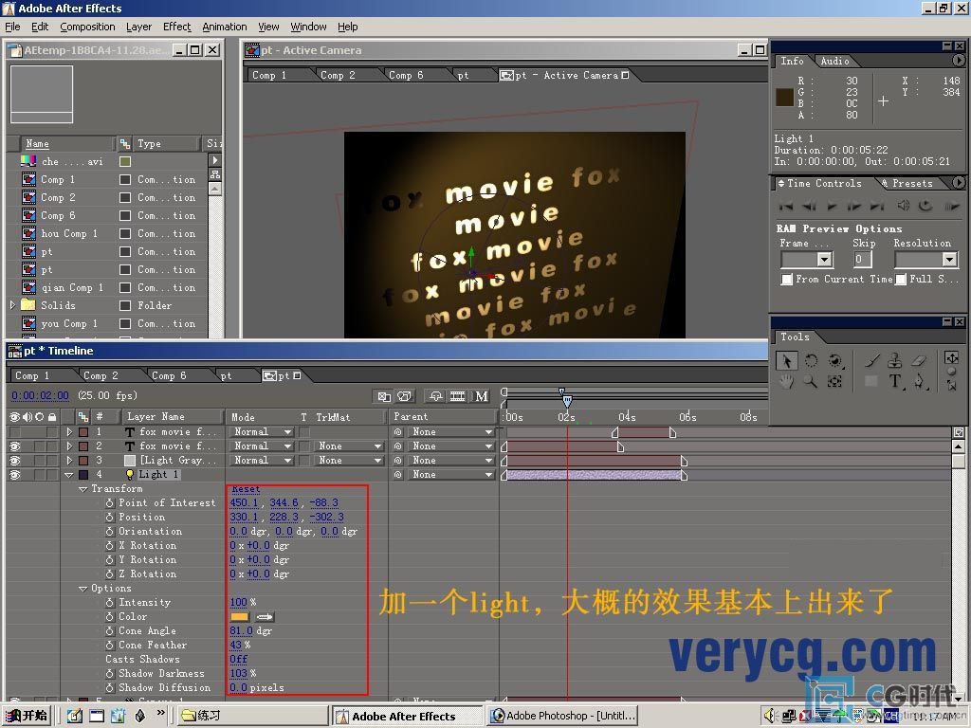This screenshot has width=971, height=728.
Task: Reset the Light 1 Transform
Action: (x=246, y=489)
